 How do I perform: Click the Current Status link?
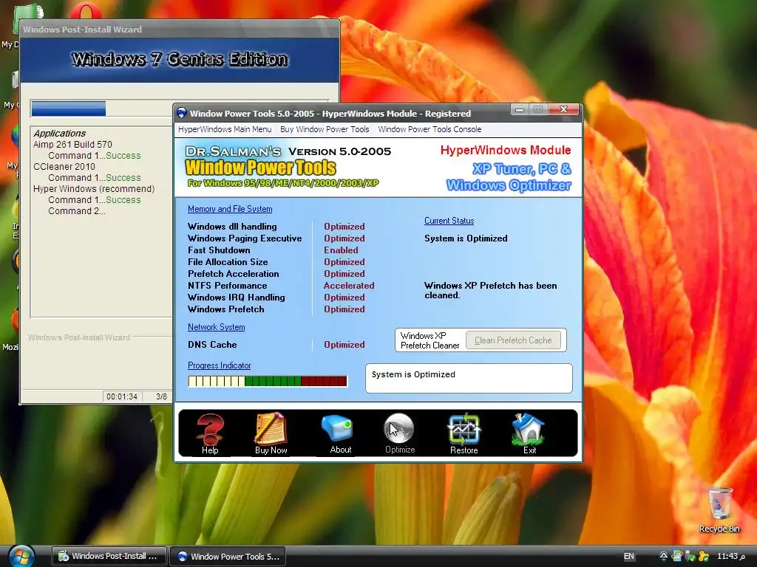449,221
